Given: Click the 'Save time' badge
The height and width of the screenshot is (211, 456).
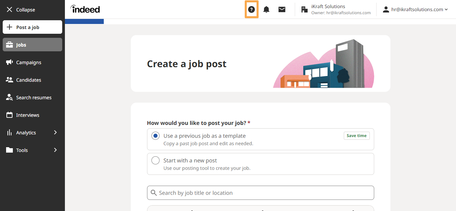Looking at the screenshot, I should tap(357, 136).
